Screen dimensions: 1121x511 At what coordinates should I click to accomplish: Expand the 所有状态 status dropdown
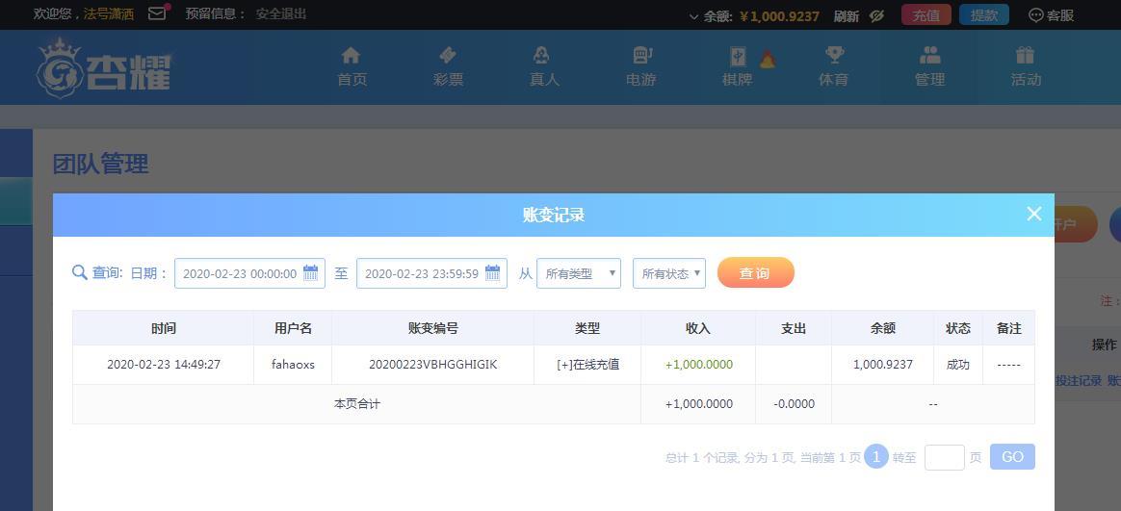click(669, 273)
